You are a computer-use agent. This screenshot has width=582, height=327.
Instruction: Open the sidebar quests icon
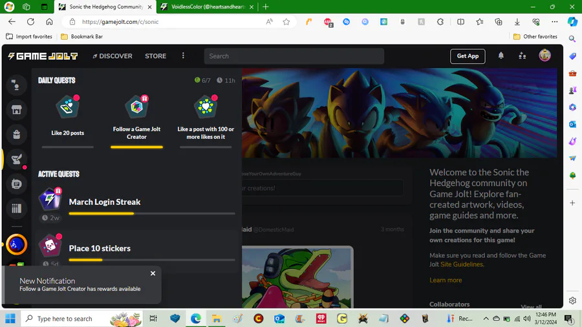coord(16,159)
